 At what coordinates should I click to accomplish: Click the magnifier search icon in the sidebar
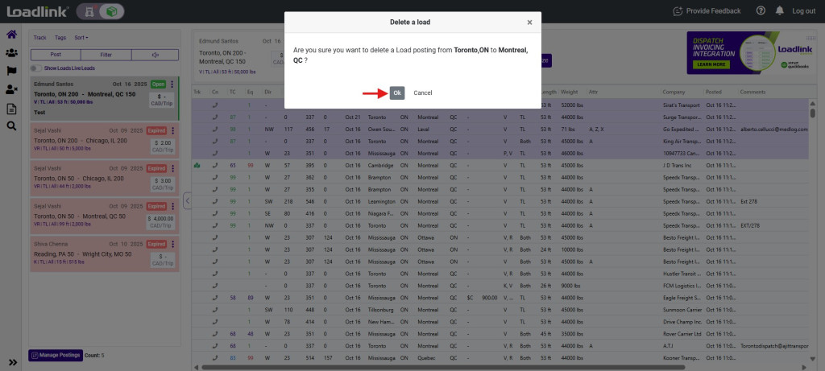pyautogui.click(x=12, y=126)
